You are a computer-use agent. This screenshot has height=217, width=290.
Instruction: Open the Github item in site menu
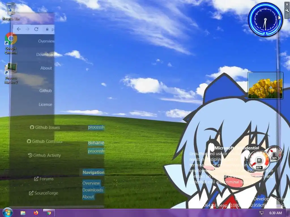[x=46, y=91]
